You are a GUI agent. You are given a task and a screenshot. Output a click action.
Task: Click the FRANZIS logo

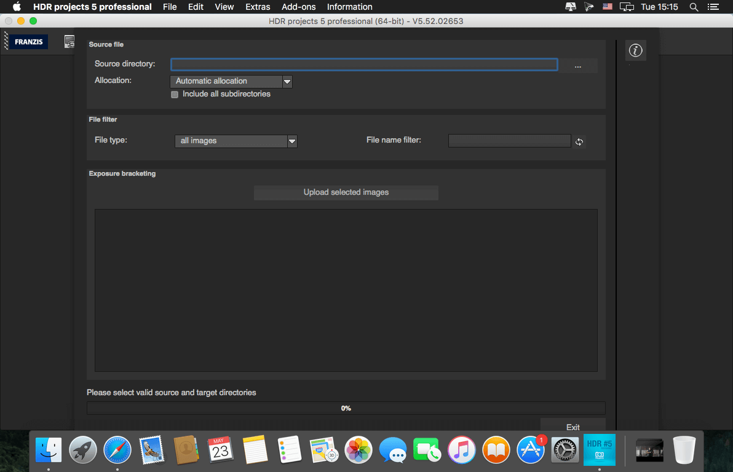28,42
